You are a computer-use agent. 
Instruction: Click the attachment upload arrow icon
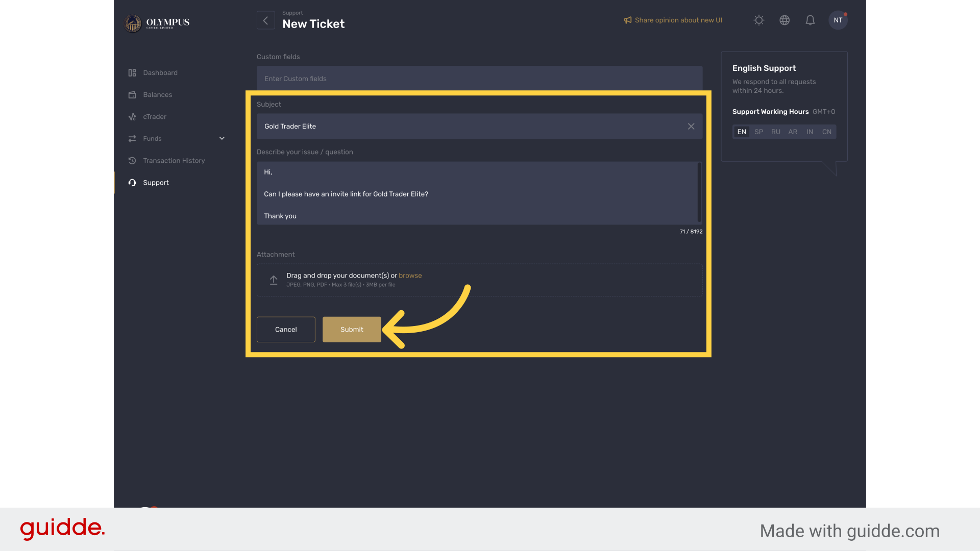tap(274, 280)
